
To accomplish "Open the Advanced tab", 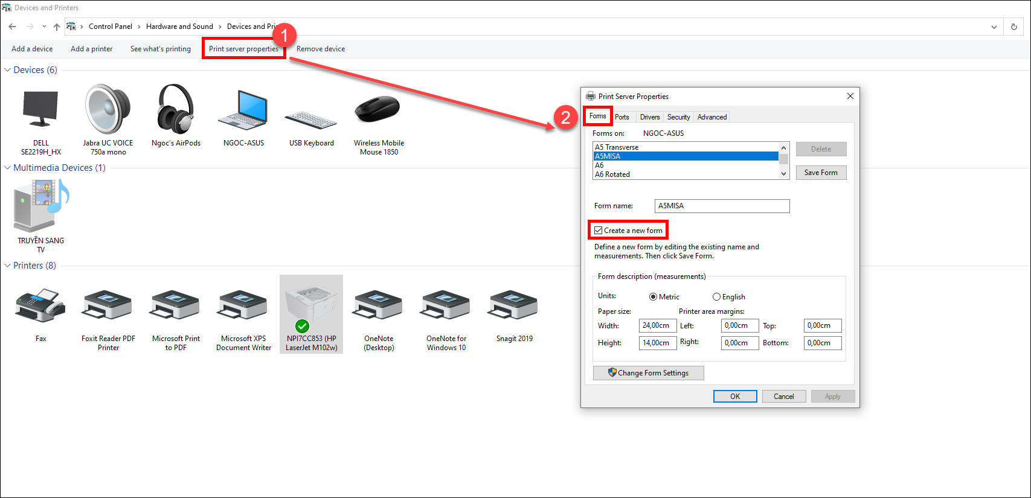I will tap(711, 117).
